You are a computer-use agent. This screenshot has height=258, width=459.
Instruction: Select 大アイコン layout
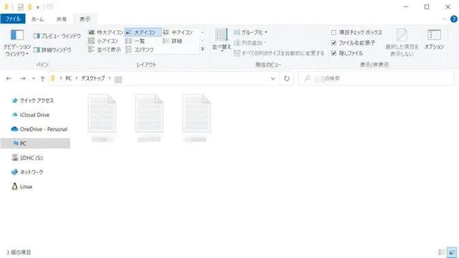tap(143, 33)
